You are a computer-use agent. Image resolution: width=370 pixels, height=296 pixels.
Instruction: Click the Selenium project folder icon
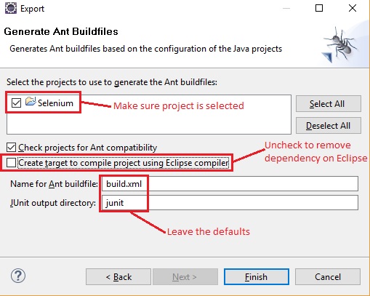[31, 101]
